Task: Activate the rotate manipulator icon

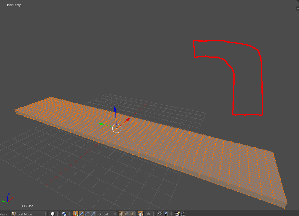Action: coord(87,214)
